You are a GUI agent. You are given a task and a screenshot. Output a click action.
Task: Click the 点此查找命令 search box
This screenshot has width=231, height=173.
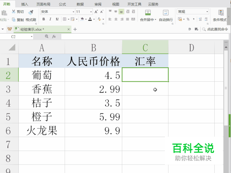click(215, 29)
